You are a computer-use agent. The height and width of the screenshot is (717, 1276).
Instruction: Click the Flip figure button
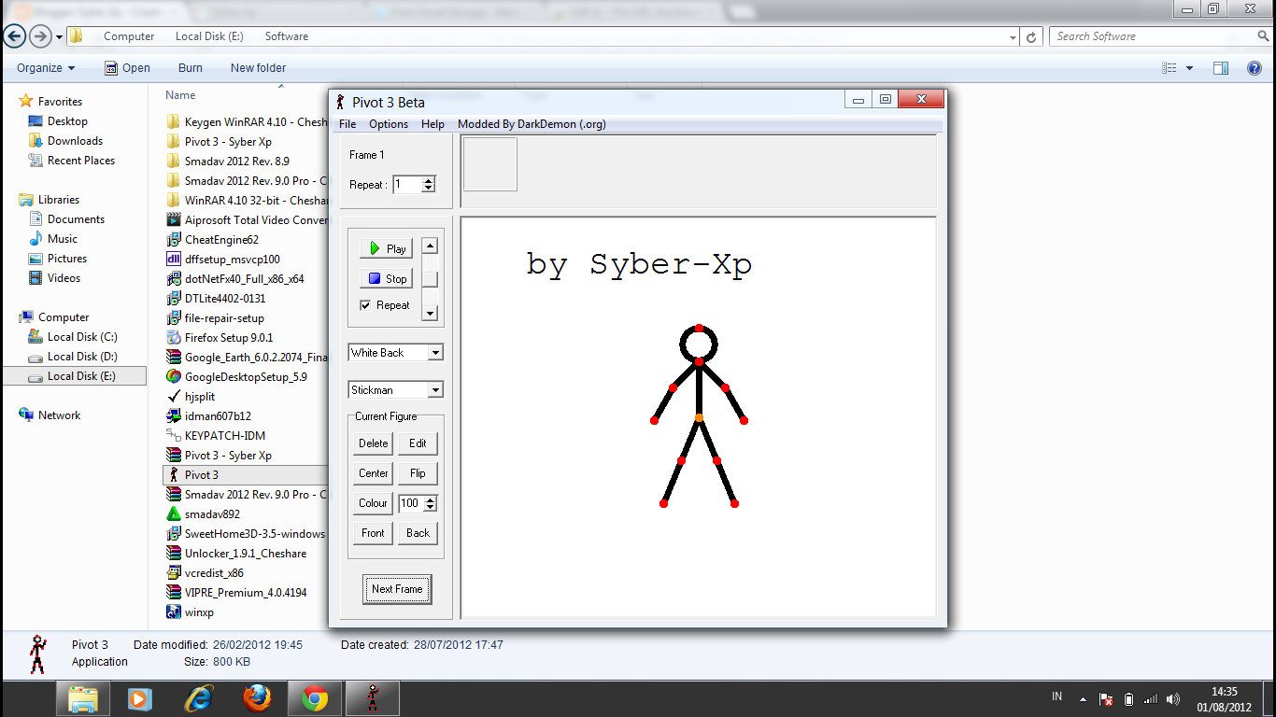[x=418, y=473]
